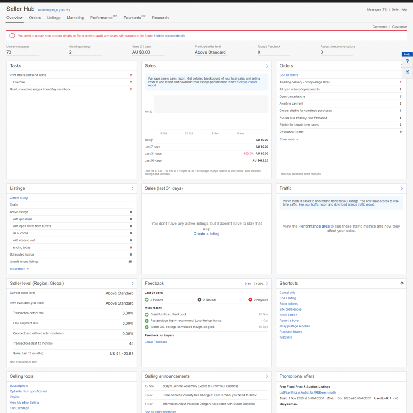Open Subscriptions in Selling tools
413x413 pixels.
[x=18, y=386]
